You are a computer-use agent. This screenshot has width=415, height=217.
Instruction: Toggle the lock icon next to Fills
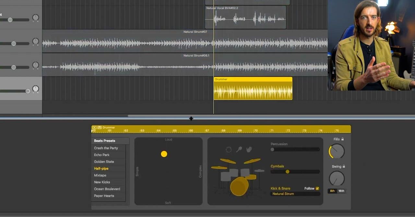point(343,139)
